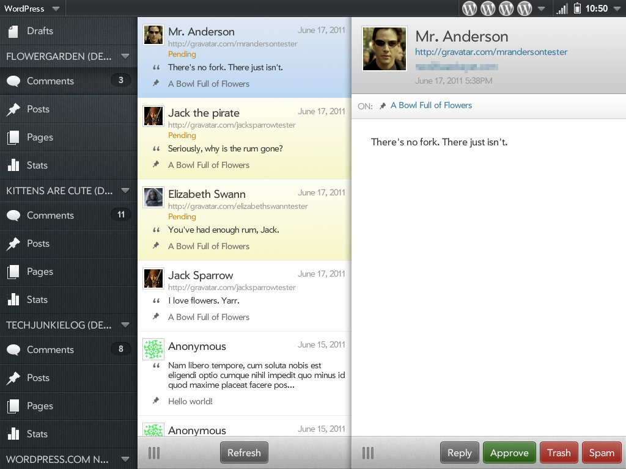Image resolution: width=626 pixels, height=469 pixels.
Task: Click the 10:50 clock
Action: (597, 9)
